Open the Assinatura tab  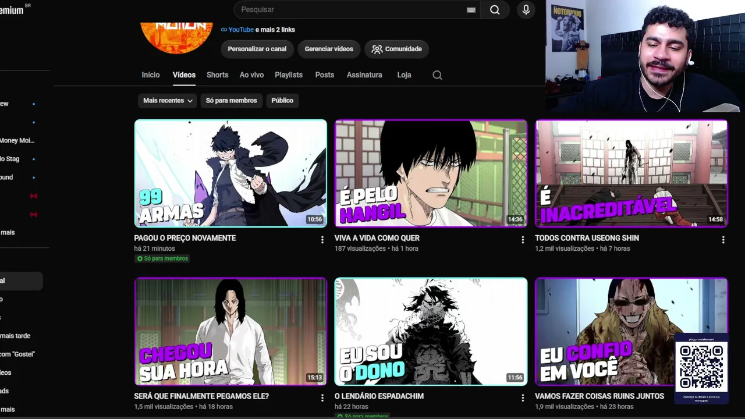[364, 75]
